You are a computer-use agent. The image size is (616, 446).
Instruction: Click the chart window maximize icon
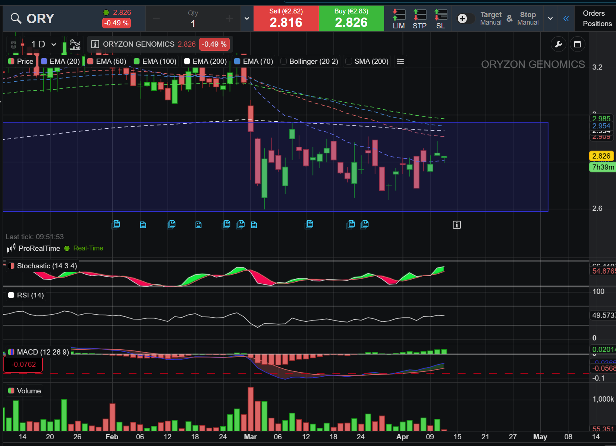pyautogui.click(x=577, y=44)
